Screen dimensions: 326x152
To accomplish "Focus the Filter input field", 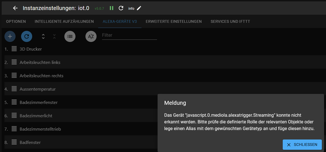I will coord(129,35).
